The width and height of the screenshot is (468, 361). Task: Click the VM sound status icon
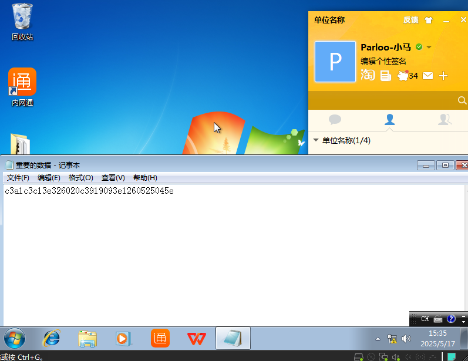click(x=396, y=357)
